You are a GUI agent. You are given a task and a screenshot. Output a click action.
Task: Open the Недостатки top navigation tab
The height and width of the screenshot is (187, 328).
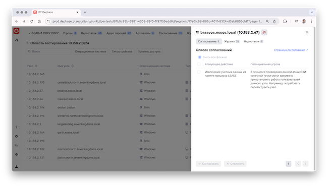click(x=91, y=33)
